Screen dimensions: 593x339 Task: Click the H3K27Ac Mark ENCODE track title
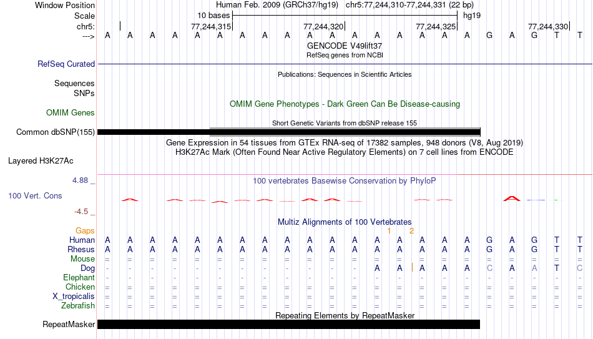345,152
